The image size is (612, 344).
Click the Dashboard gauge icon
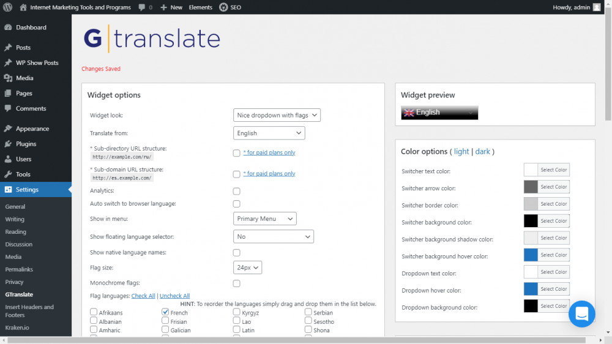point(8,28)
